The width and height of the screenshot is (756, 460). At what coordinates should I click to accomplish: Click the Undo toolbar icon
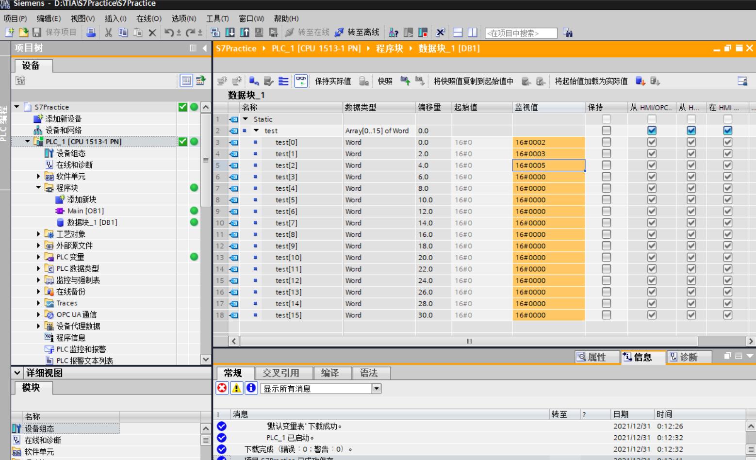[x=168, y=33]
